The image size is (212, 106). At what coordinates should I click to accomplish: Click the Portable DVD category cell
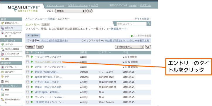click(106, 77)
